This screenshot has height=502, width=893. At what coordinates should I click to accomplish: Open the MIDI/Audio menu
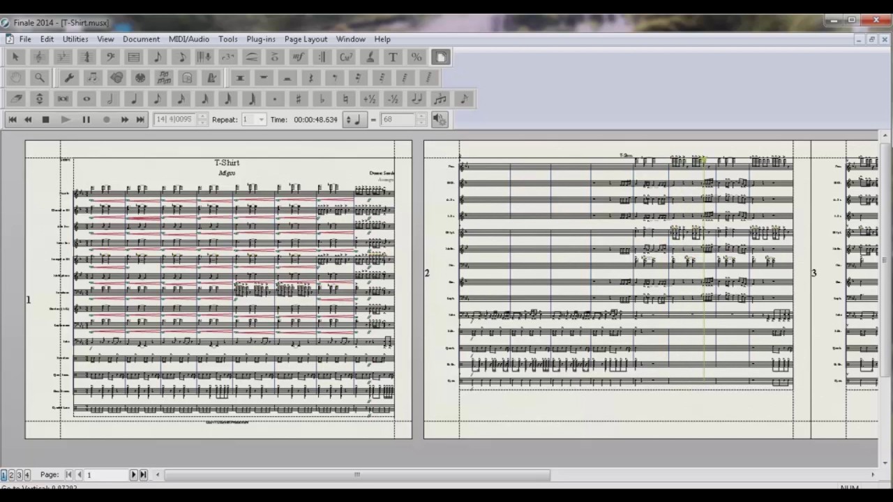click(x=189, y=39)
